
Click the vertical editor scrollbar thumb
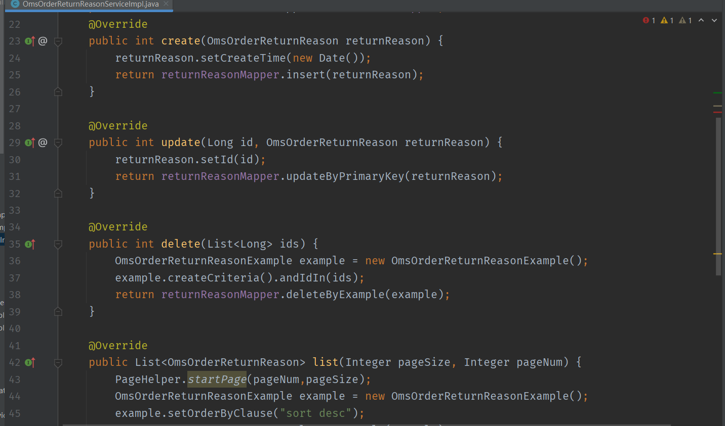(x=718, y=197)
